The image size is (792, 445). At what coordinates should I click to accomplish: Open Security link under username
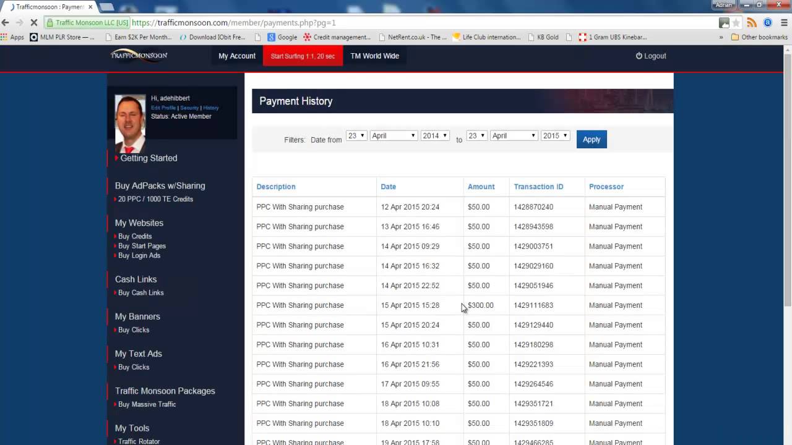189,108
